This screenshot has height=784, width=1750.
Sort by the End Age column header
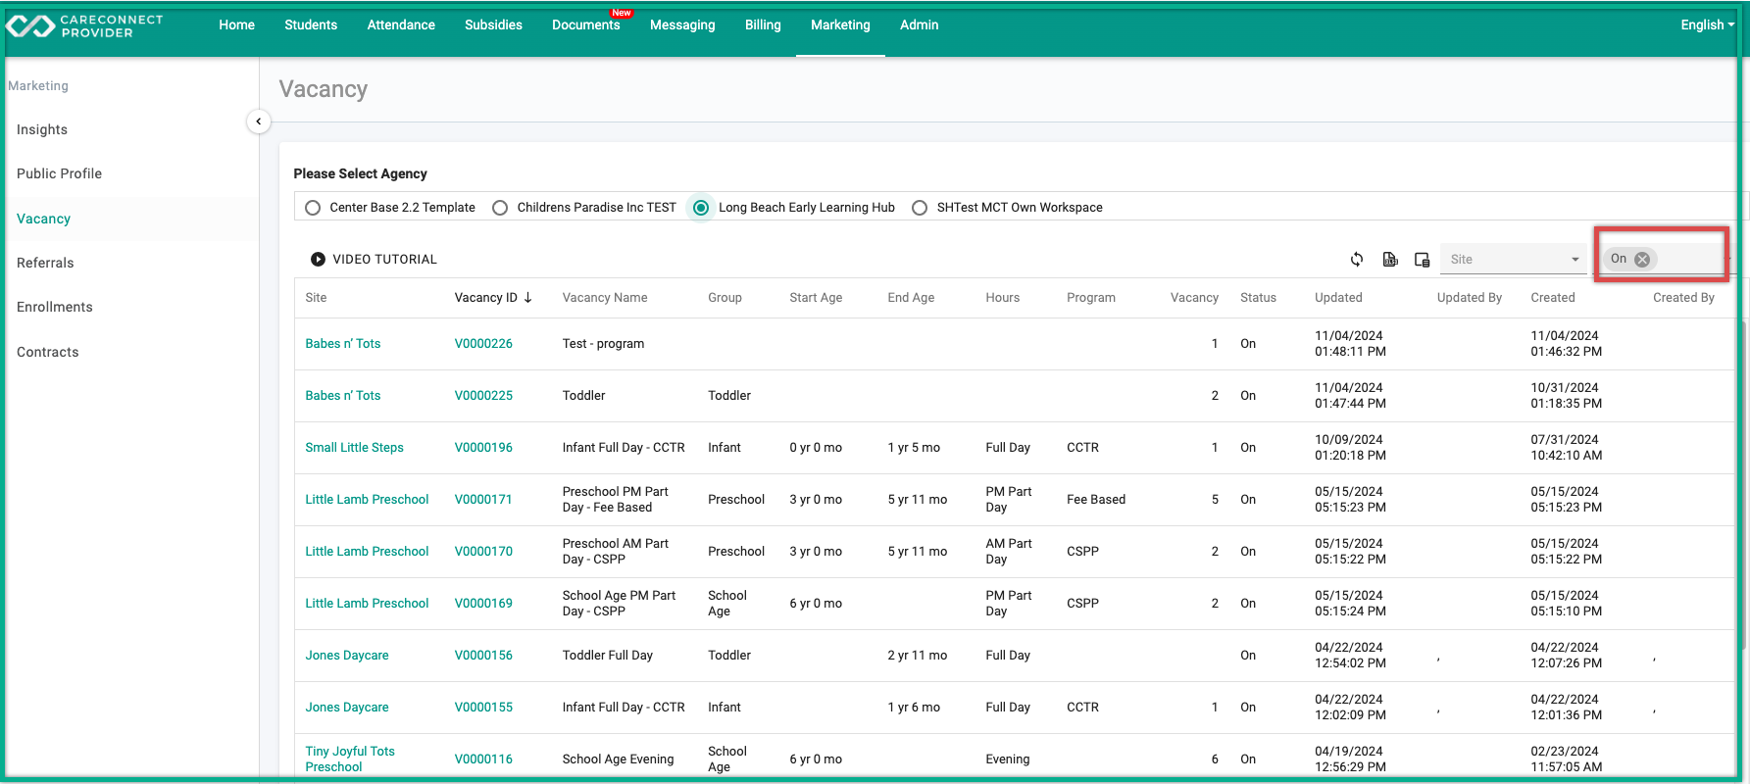tap(911, 298)
